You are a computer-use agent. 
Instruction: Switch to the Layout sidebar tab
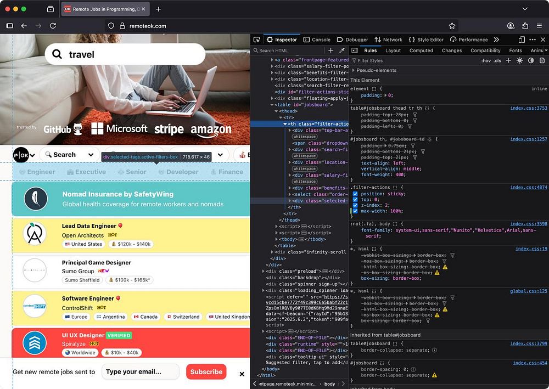coord(393,50)
